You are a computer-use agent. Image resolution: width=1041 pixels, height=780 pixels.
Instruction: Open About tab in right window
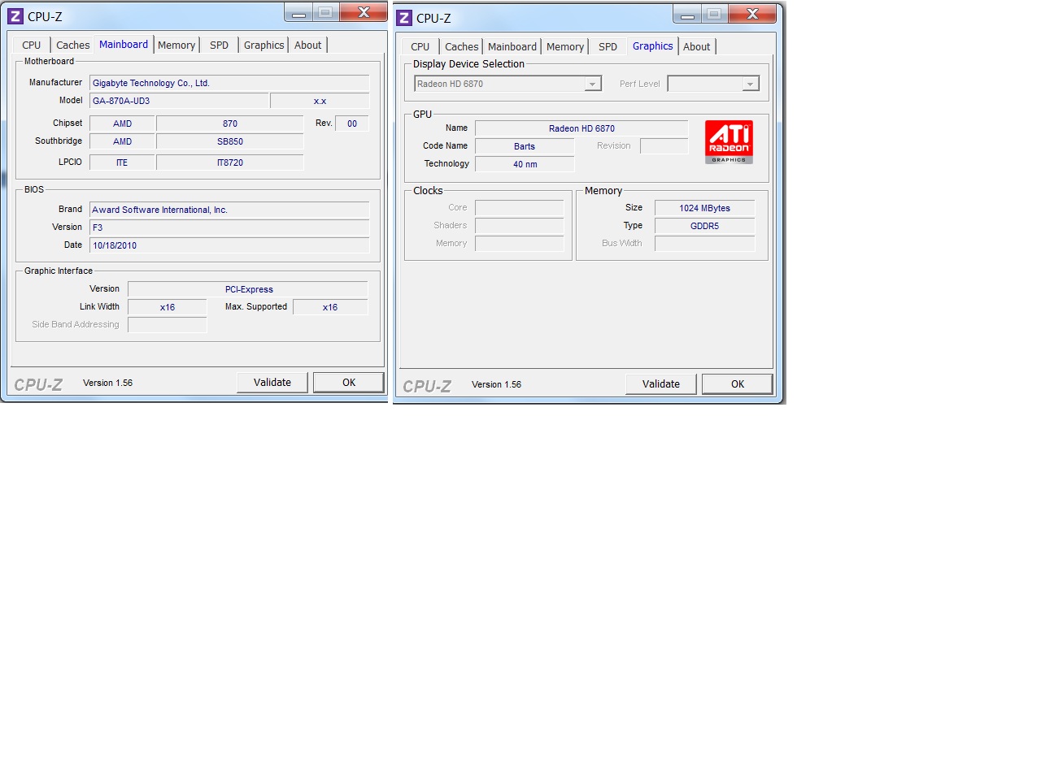(x=697, y=47)
